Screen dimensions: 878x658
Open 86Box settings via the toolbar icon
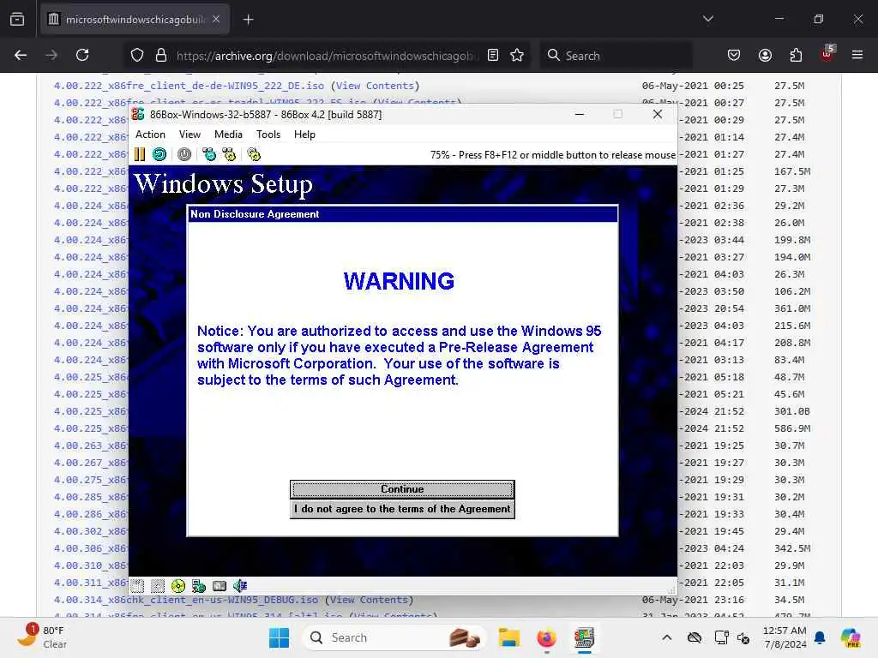[x=254, y=154]
